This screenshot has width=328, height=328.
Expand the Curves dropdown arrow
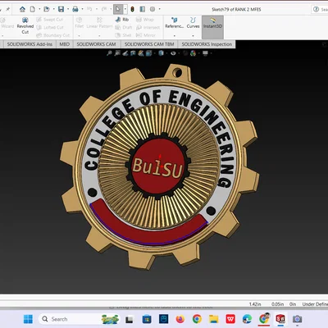(193, 35)
